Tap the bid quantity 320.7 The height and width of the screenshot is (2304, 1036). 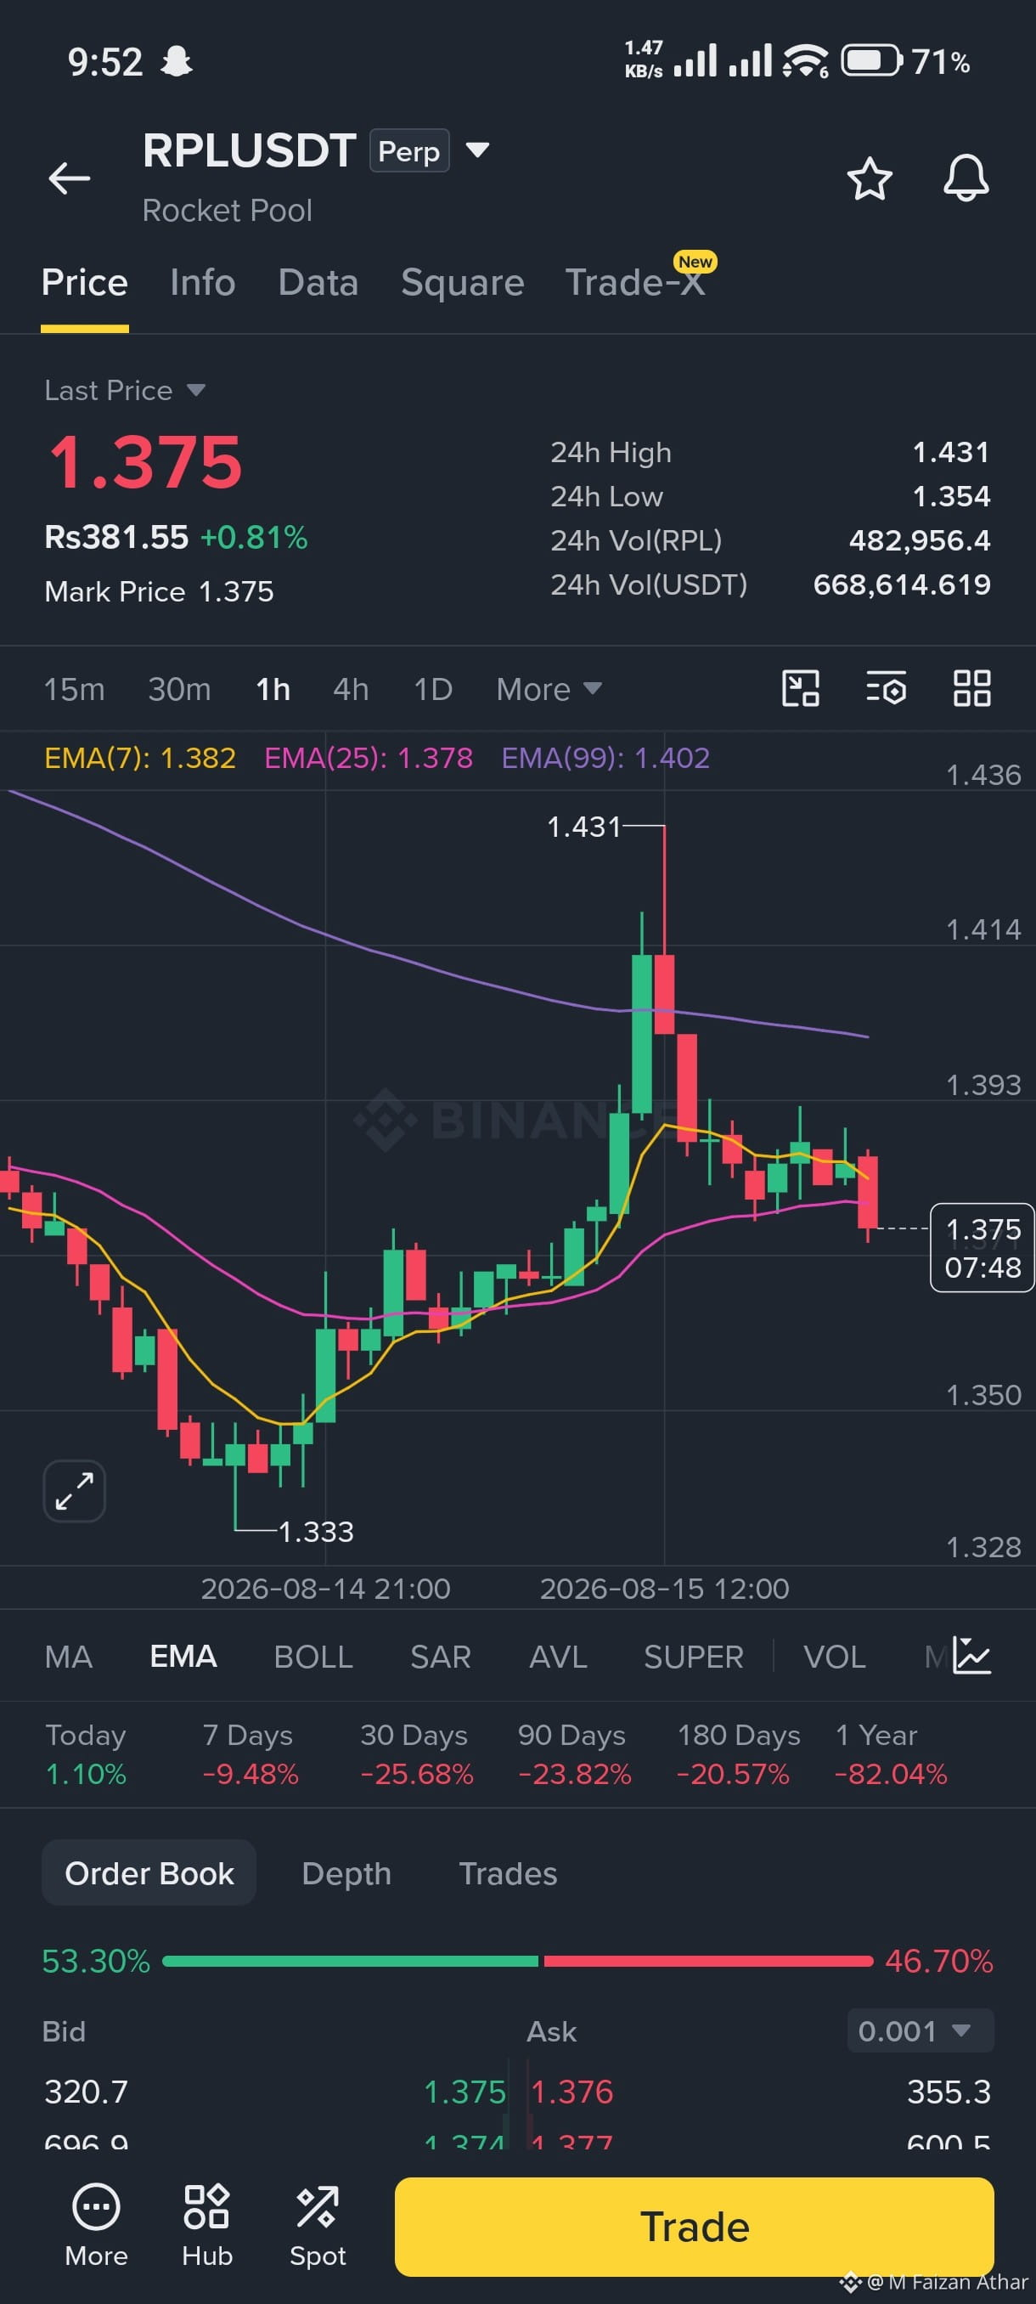click(x=86, y=2091)
